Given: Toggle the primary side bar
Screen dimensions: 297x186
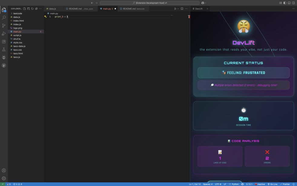Looking at the screenshot, I should click(285, 3).
